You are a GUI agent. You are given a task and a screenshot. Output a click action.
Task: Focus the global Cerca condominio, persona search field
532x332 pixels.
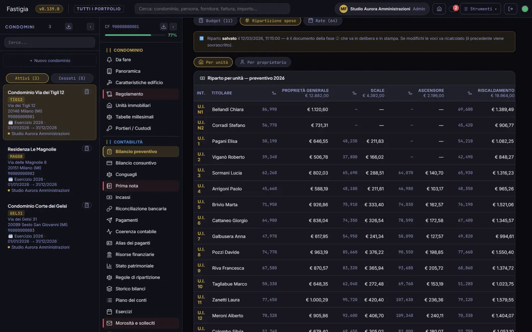(212, 9)
